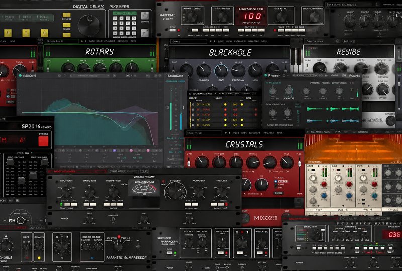The height and width of the screenshot is (271, 402).
Task: Click the first white button under INPUT GAIN
Action: click(x=67, y=204)
